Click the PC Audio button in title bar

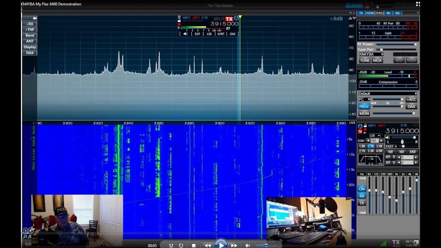pyautogui.click(x=354, y=5)
